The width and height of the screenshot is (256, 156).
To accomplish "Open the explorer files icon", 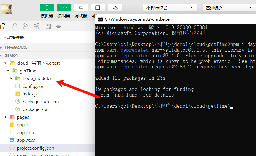I will click(3, 26).
